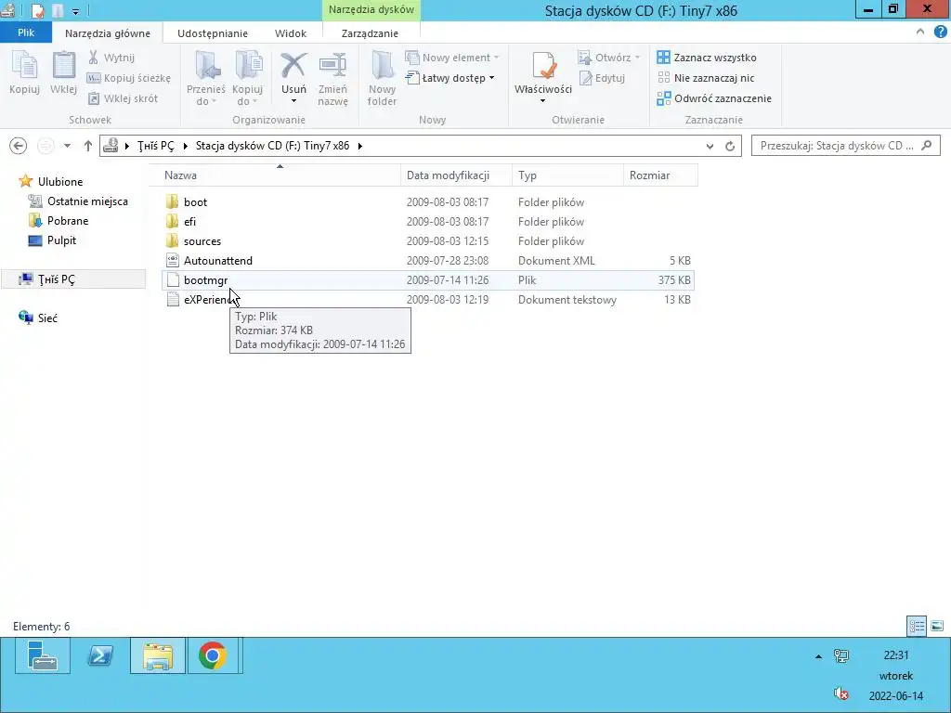
Task: Click Odwróć zaznaczenie
Action: coord(714,98)
